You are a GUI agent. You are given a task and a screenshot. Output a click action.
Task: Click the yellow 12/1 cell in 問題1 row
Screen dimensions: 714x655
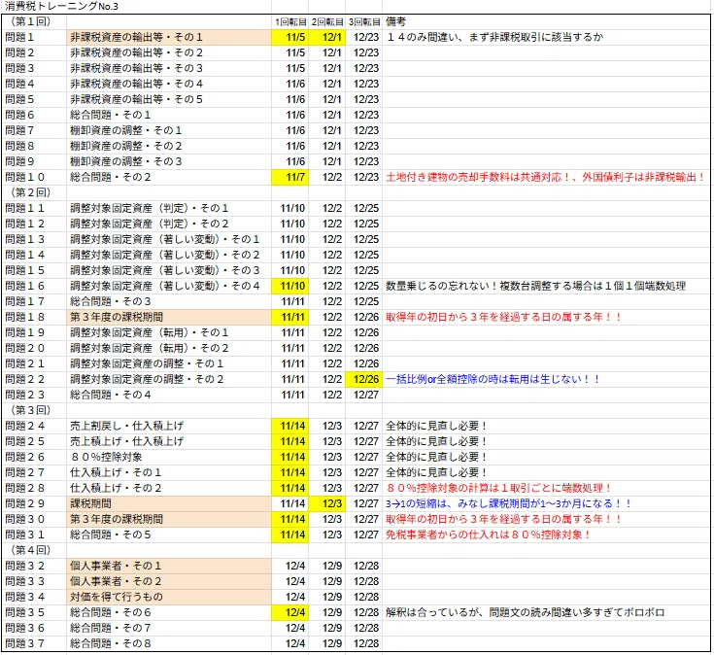327,37
